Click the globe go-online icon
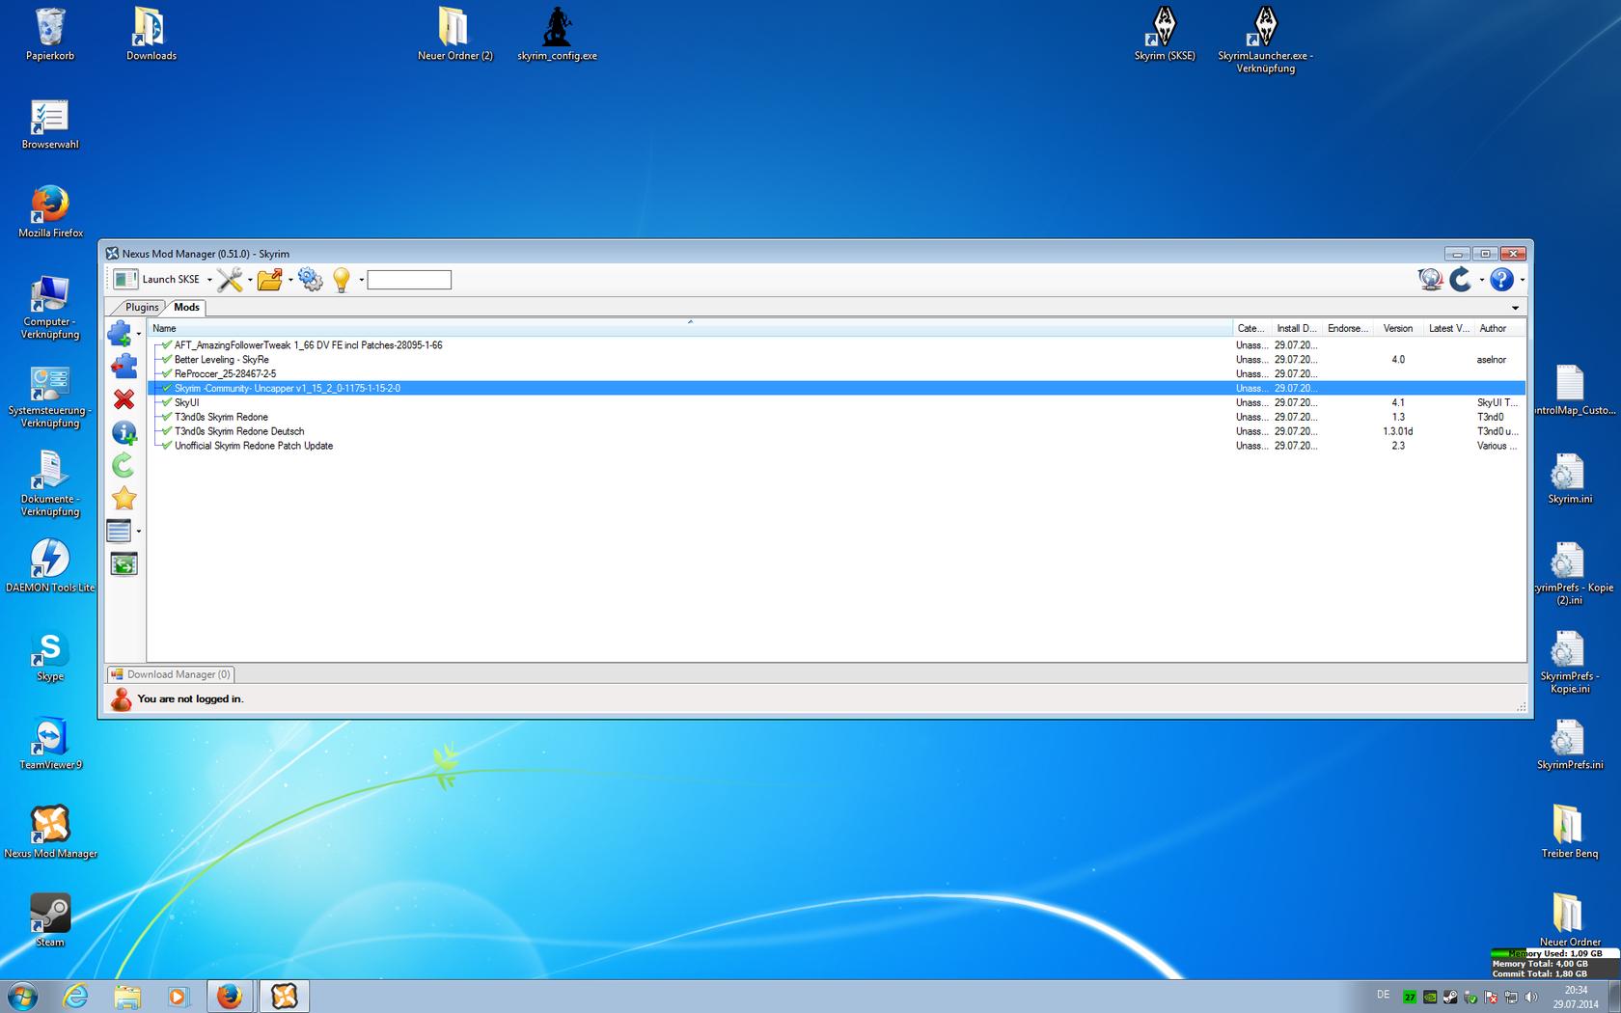 tap(1430, 280)
